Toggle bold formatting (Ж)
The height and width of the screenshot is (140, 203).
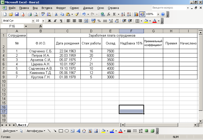pyautogui.click(x=49, y=21)
